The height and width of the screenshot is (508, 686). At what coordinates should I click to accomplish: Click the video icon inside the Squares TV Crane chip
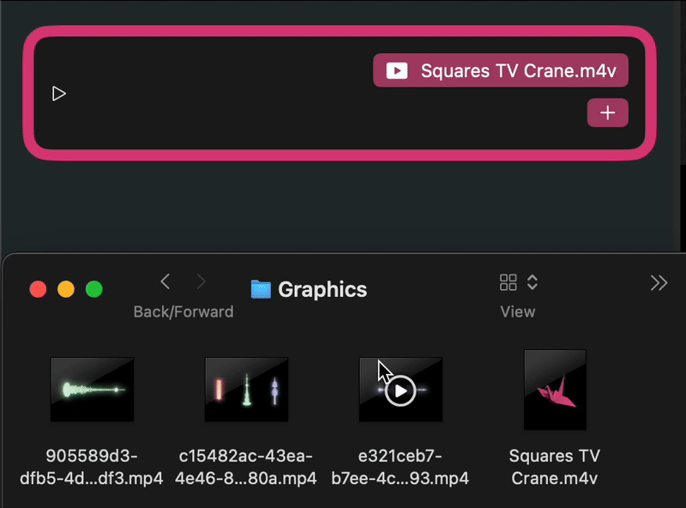pos(397,70)
